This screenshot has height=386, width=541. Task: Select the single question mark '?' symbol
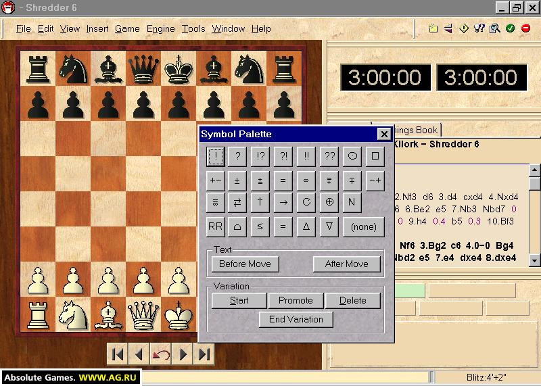[x=237, y=156]
